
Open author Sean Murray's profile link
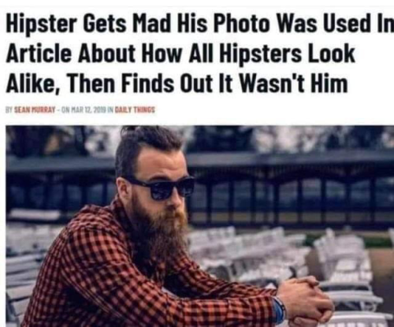(35, 110)
